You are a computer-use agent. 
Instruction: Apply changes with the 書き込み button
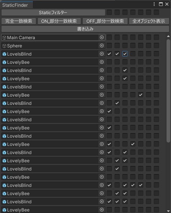(x=85, y=29)
